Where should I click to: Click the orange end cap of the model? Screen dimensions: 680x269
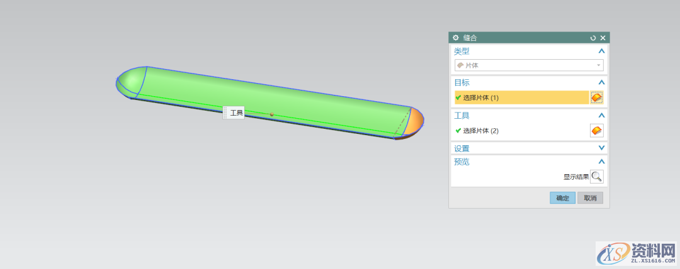point(414,123)
